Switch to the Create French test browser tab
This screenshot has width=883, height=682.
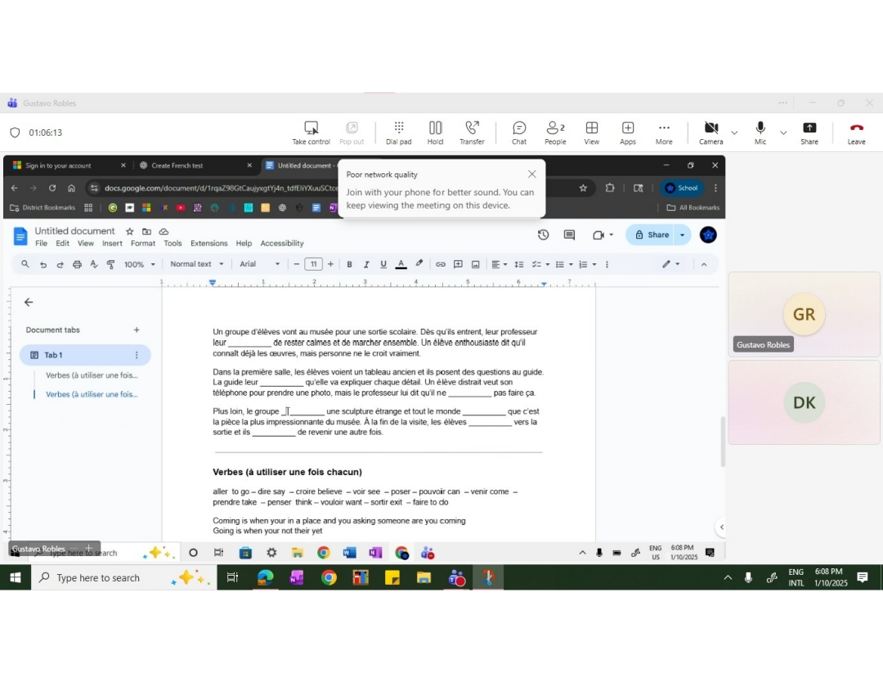coord(195,165)
